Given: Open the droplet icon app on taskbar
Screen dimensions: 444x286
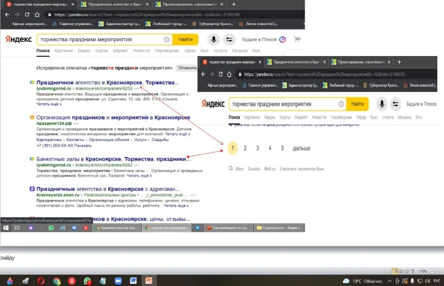Looking at the screenshot, I should point(10,281).
